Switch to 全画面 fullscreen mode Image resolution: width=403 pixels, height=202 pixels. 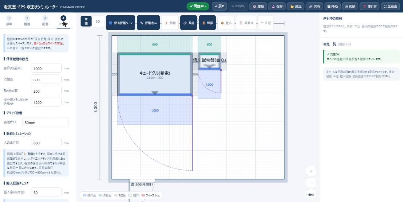pos(390,7)
